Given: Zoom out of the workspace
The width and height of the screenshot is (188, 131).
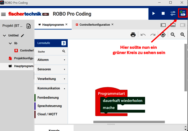Looking at the screenshot, I should 173,35.
